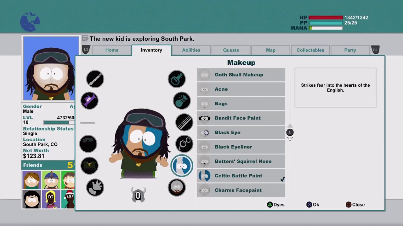The image size is (403, 226).
Task: Click the Ok label
Action: pyautogui.click(x=316, y=205)
